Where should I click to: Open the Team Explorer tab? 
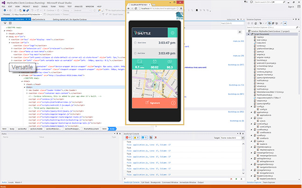(x=269, y=182)
